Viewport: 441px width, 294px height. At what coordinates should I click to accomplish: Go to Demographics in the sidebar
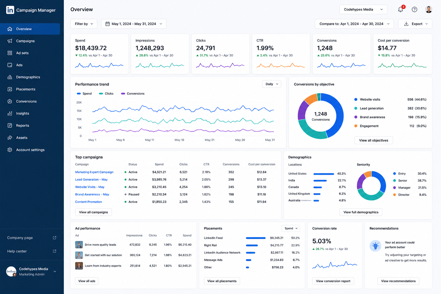pyautogui.click(x=30, y=77)
